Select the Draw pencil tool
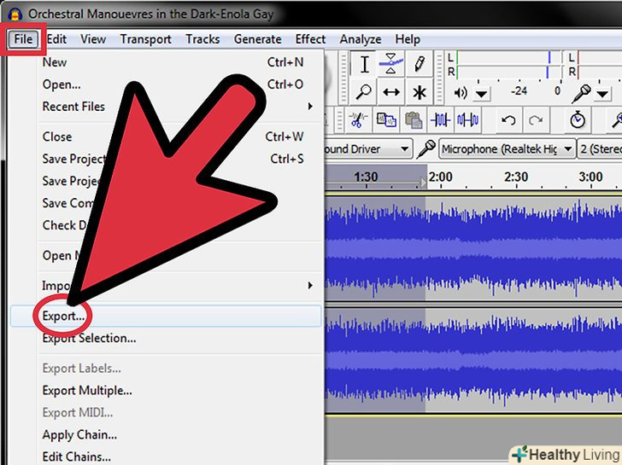This screenshot has height=465, width=622. (419, 64)
